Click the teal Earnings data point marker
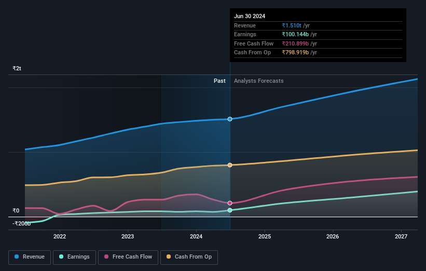 tap(230, 210)
